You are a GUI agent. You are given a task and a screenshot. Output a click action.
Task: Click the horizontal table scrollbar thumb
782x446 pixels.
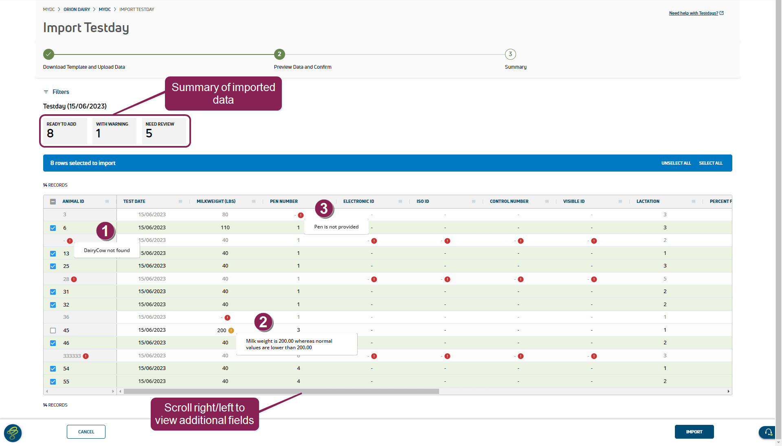coord(281,392)
